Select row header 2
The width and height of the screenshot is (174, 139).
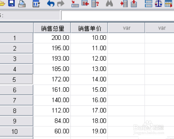16,48
